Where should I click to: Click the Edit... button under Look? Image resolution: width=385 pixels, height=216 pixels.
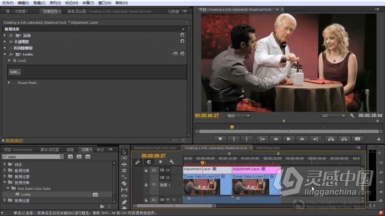(15, 72)
